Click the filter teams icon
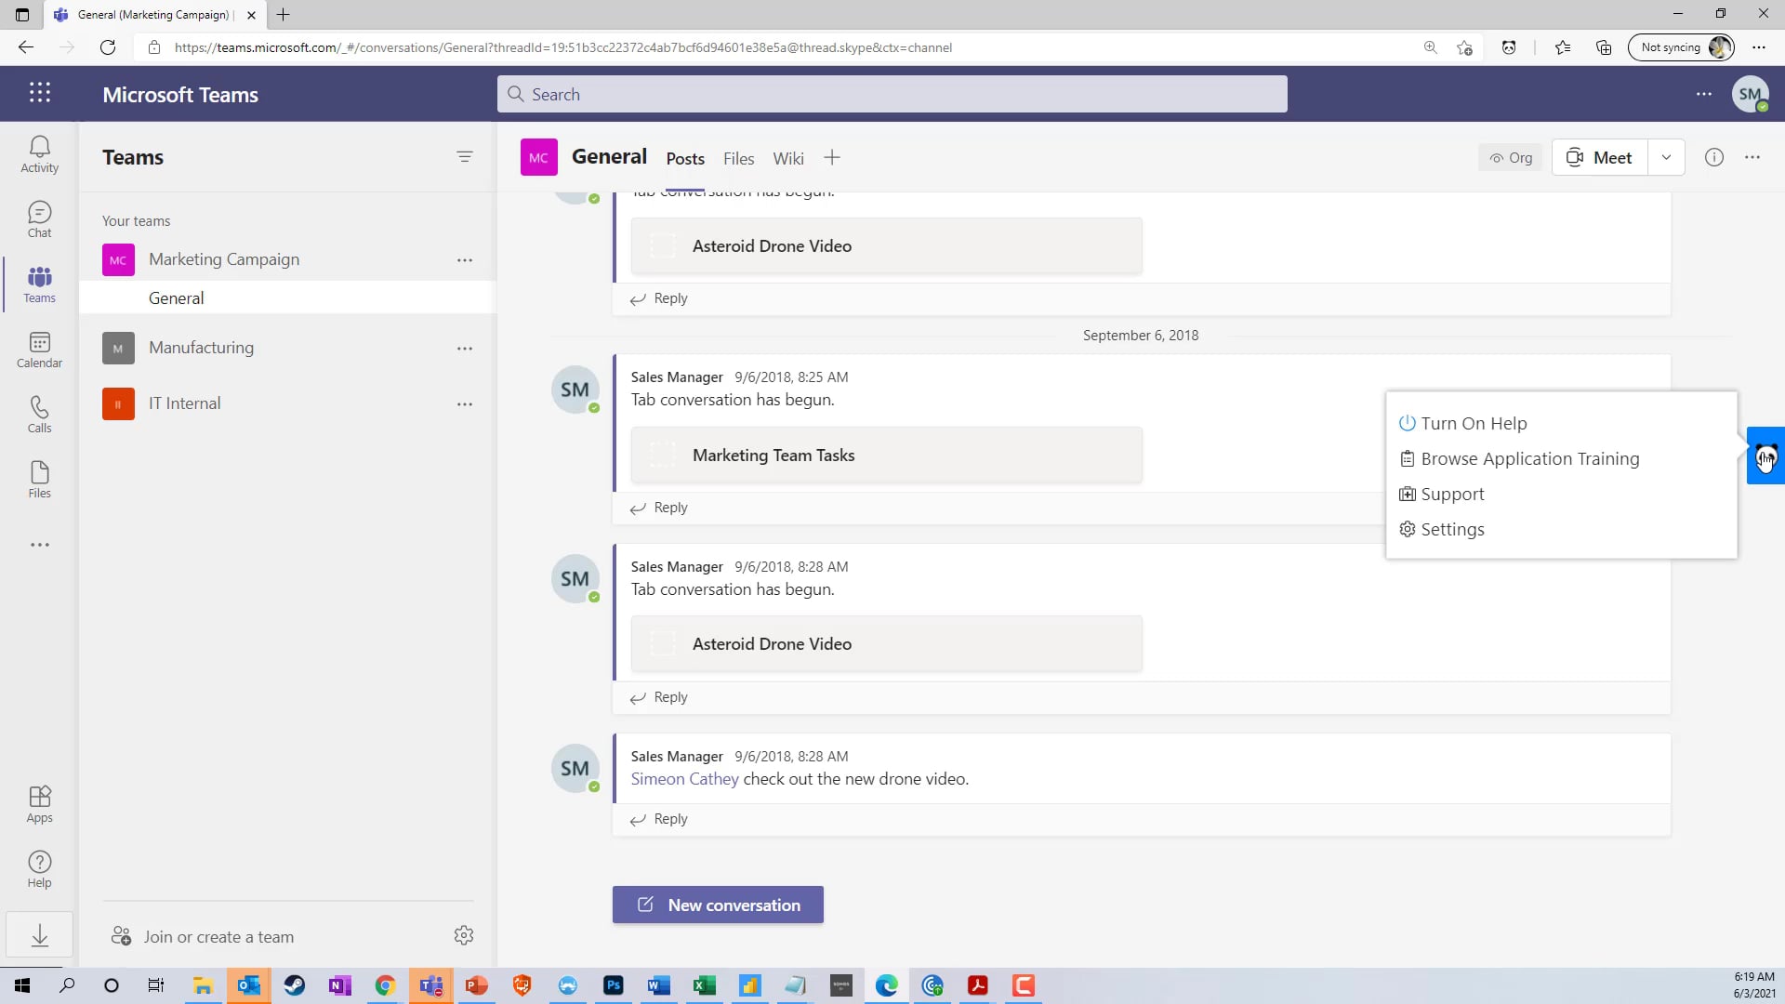The image size is (1785, 1004). click(x=465, y=157)
